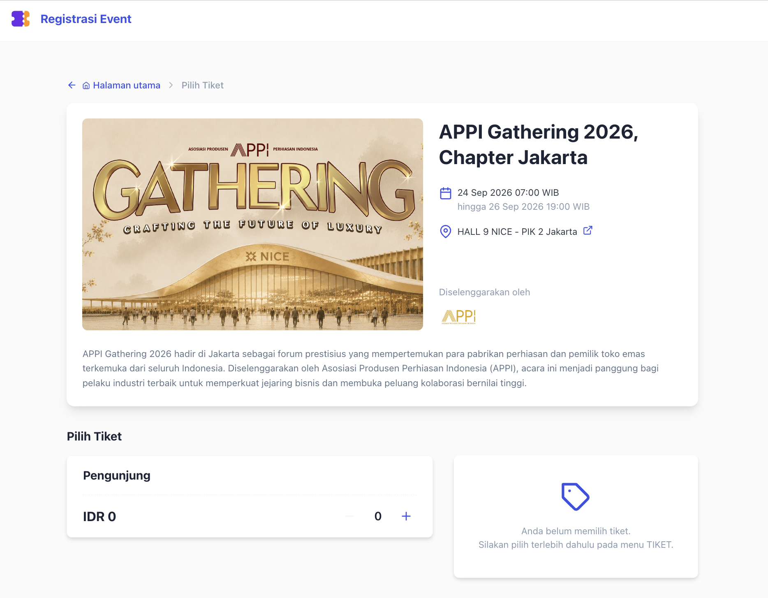Select the hingga 26 Sep 2026 end date

[523, 206]
